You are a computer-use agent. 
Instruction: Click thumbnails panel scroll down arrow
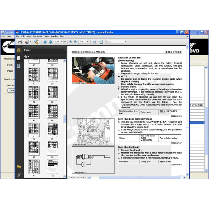pyautogui.click(x=65, y=177)
